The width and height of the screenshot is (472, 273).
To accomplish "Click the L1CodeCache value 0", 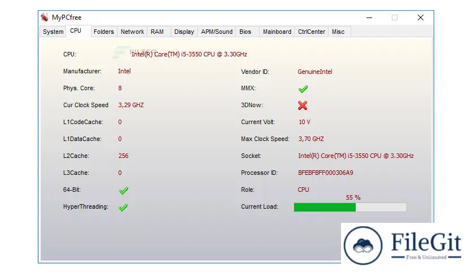I will [120, 122].
